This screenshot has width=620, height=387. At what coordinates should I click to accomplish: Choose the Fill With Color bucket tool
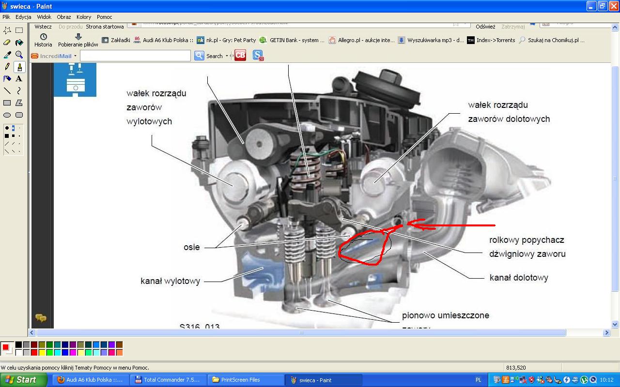click(x=19, y=43)
